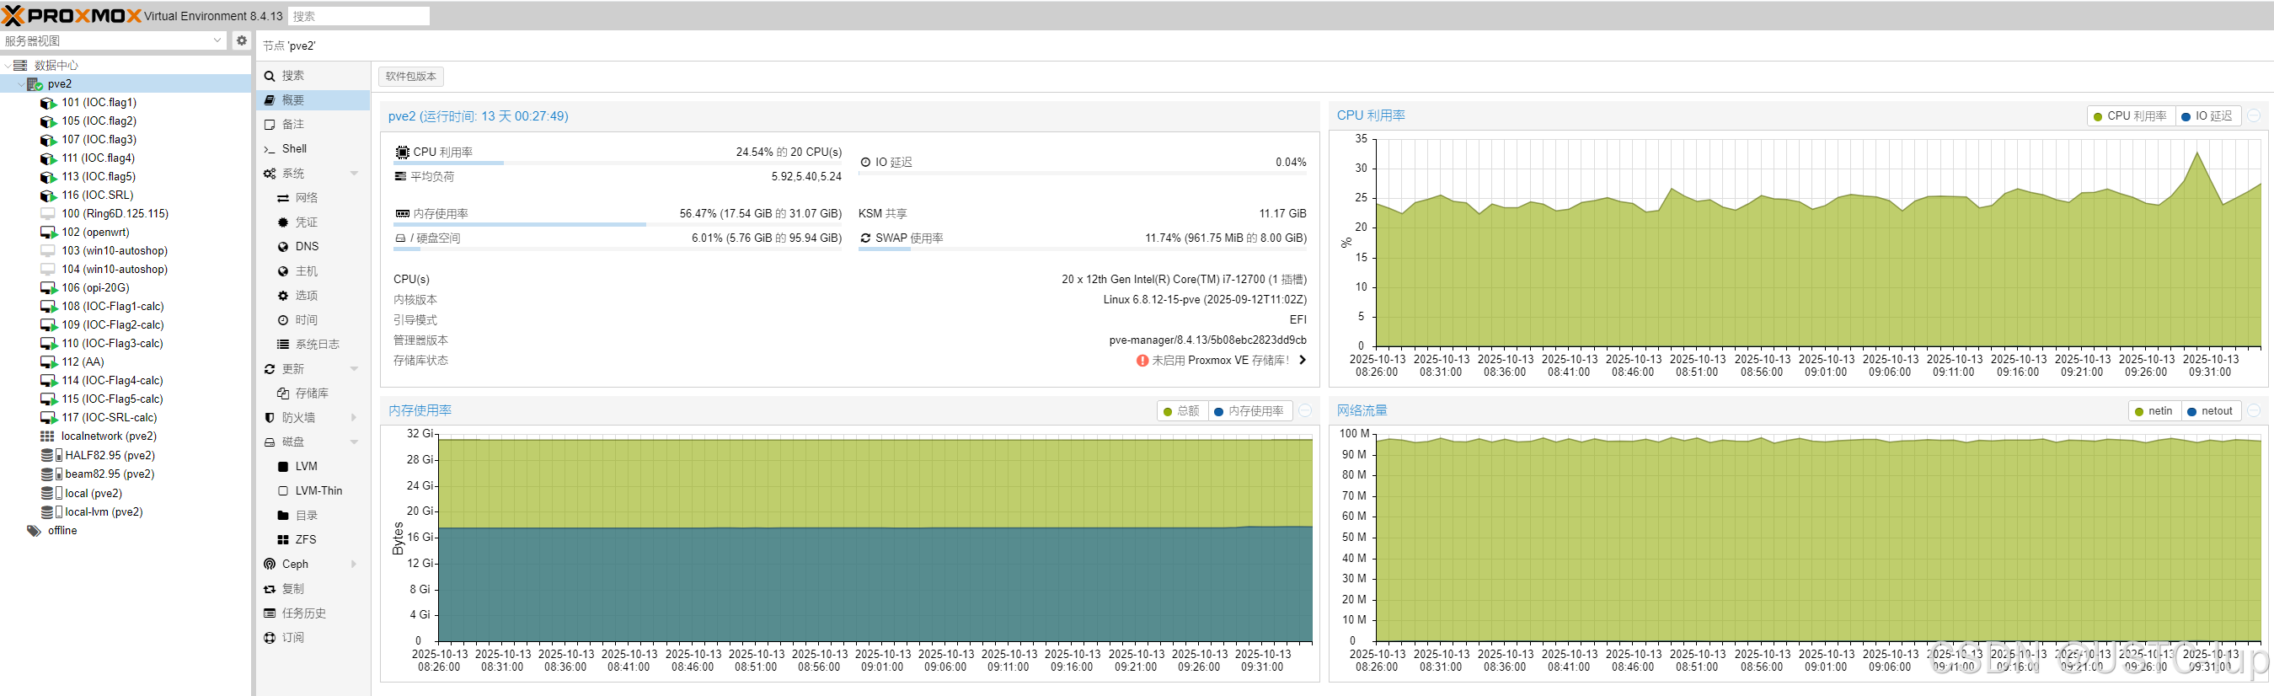Click VM icon of 100 (Ring6D.125.115)
The height and width of the screenshot is (696, 2274).
[x=49, y=214]
